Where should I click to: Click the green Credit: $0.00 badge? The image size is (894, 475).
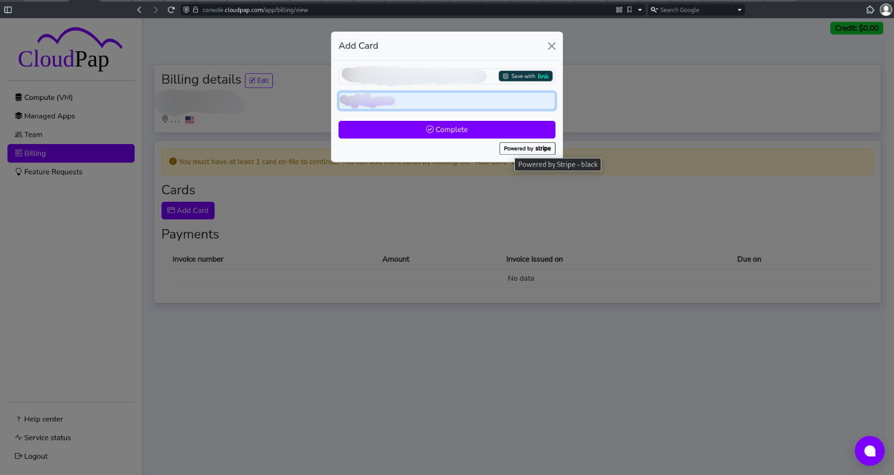point(856,28)
